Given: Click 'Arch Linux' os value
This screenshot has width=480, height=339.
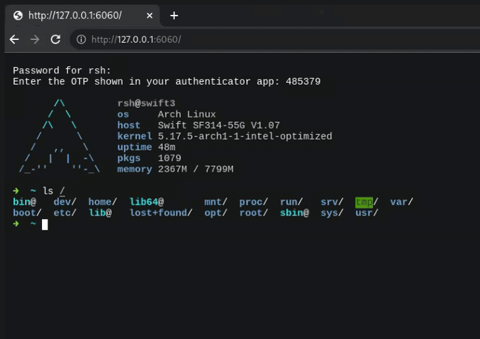Looking at the screenshot, I should [x=186, y=114].
